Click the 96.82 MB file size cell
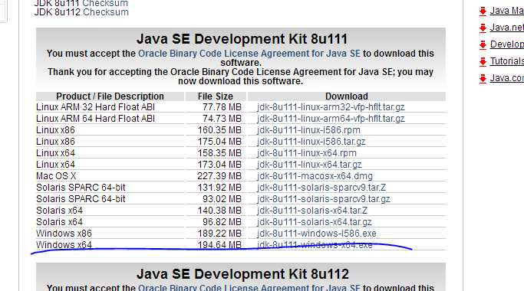Screen dimensions: 524x291 (222, 222)
